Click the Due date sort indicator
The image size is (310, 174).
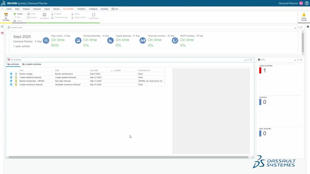112,70
